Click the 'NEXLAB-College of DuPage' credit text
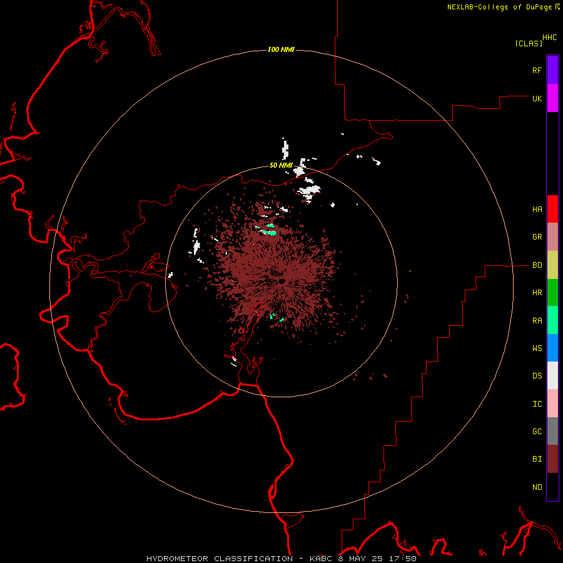The width and height of the screenshot is (563, 563). pyautogui.click(x=500, y=7)
